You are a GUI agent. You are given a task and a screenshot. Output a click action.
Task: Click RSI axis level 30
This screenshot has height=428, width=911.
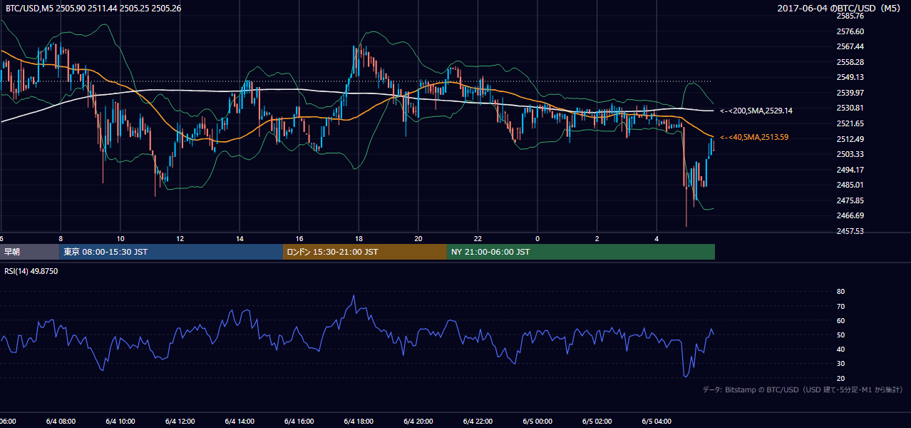pos(840,364)
